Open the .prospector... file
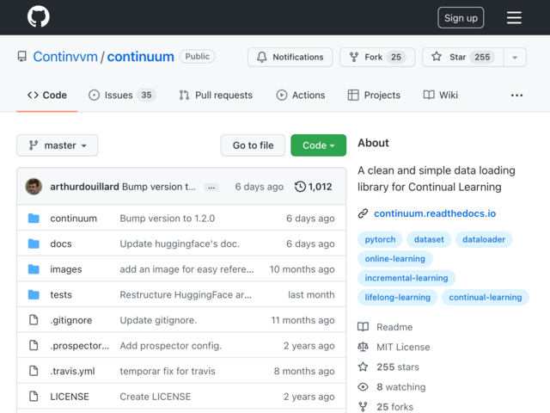The image size is (550, 413). [80, 346]
